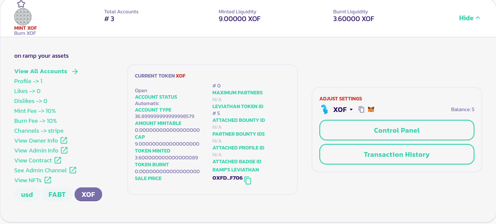The image size is (496, 224).
Task: Copy the XOF token address
Action: point(362,109)
